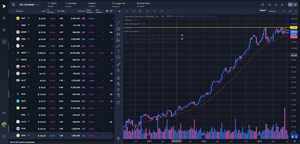Check the SFM row checkbox
This screenshot has height=144, width=300.
(x=12, y=135)
